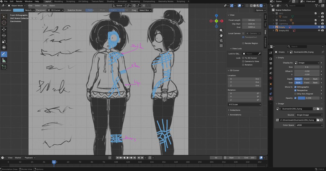Open Drag Select Box dropdown

[145, 10]
